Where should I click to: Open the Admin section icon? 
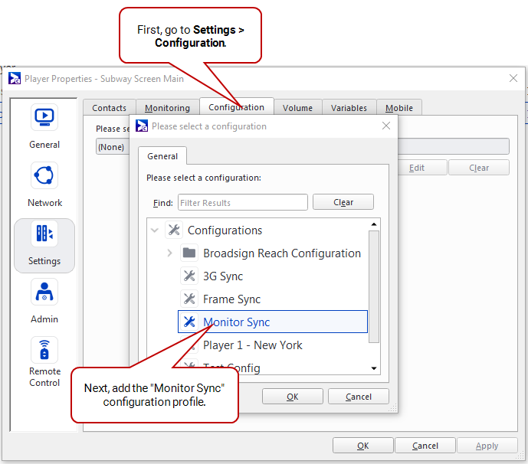[x=44, y=292]
